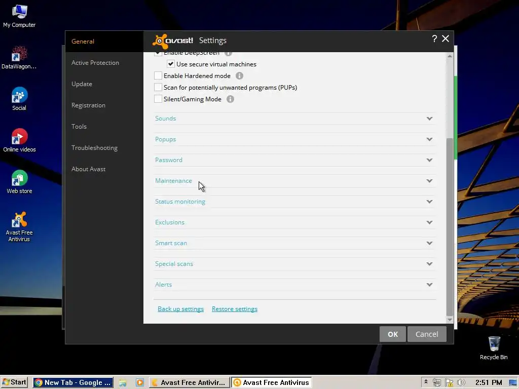Image resolution: width=519 pixels, height=389 pixels.
Task: Show info for Hardened mode
Action: pos(239,76)
